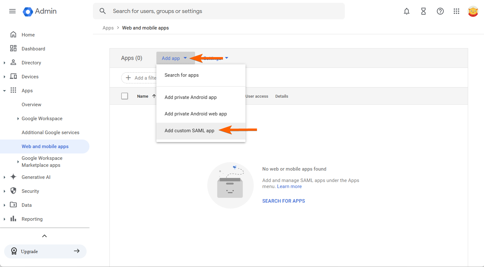Select Add private Android web app
Image resolution: width=484 pixels, height=267 pixels.
[x=196, y=114]
